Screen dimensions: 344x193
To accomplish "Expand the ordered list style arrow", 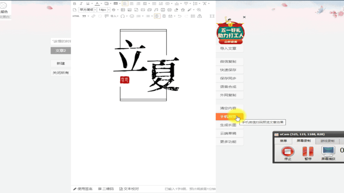I will (x=143, y=16).
